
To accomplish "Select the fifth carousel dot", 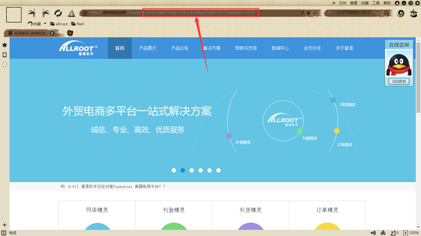I will click(210, 171).
